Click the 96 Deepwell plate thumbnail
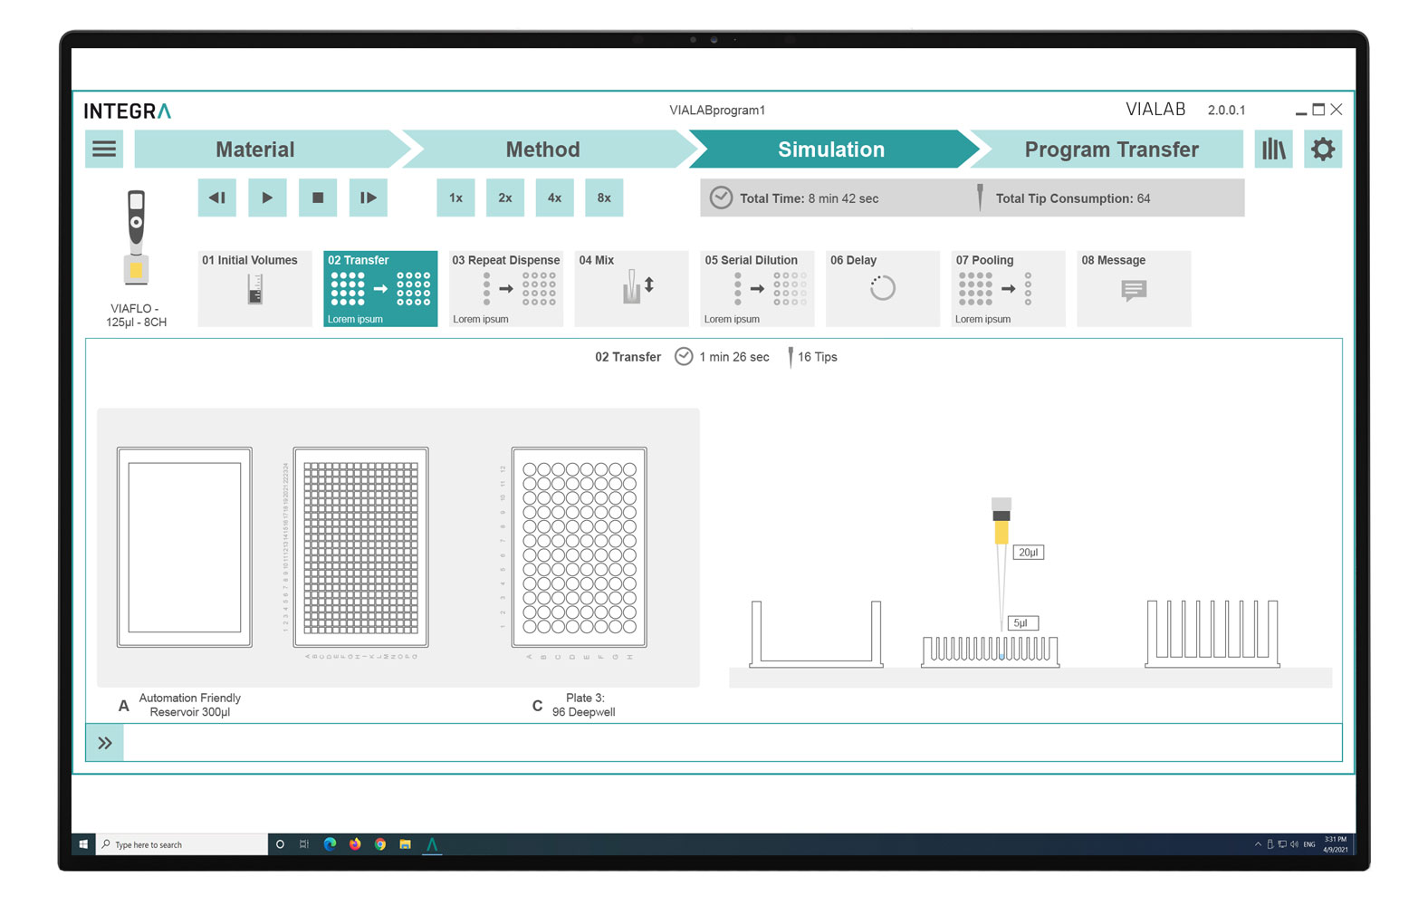1428x906 pixels. click(580, 547)
